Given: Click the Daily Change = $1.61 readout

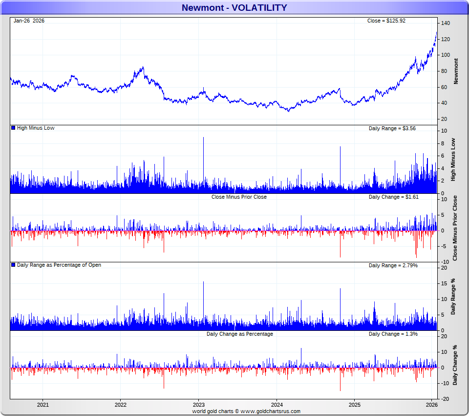Looking at the screenshot, I should pyautogui.click(x=393, y=197).
